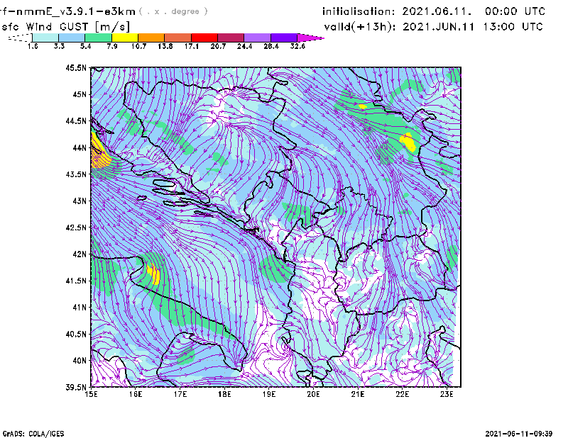Click the yellow gust patch near 22E 44N
Image resolution: width=568 pixels, height=438 pixels.
pyautogui.click(x=408, y=142)
